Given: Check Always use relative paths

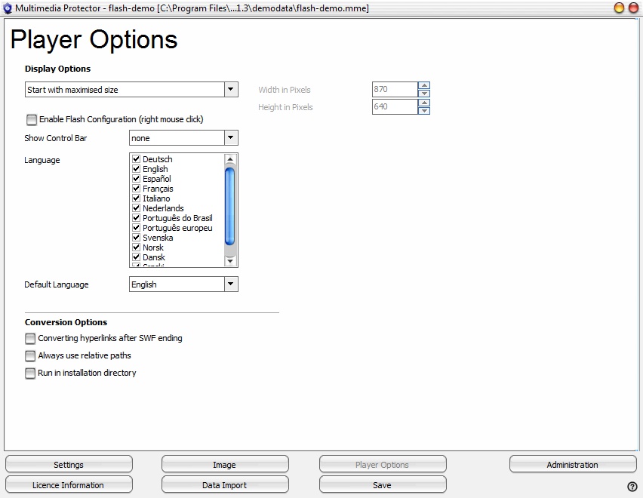Looking at the screenshot, I should tap(30, 356).
